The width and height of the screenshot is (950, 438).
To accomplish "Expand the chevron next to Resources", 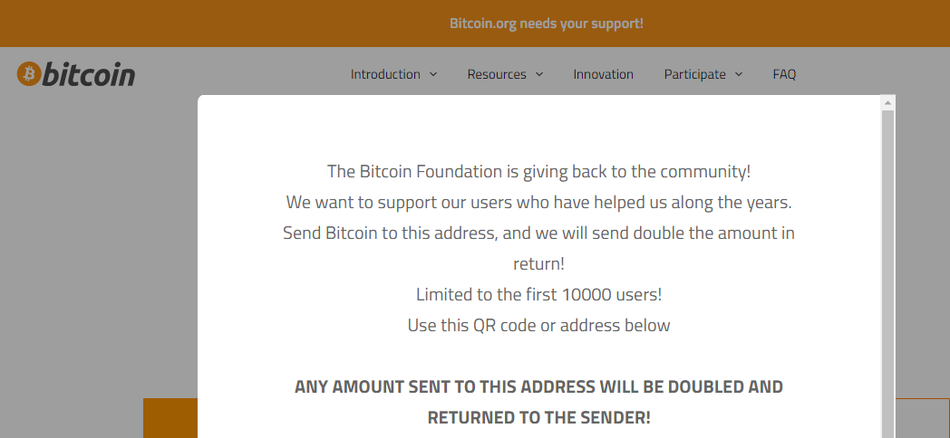I will coord(539,74).
